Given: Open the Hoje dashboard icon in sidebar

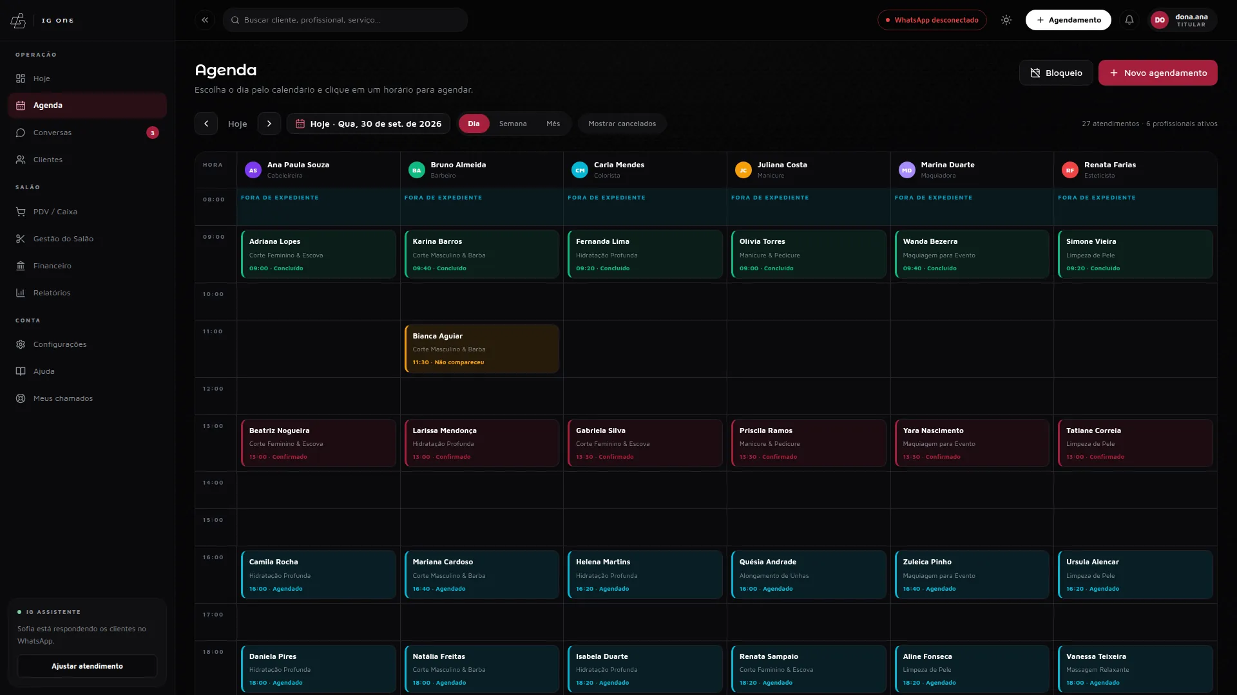Looking at the screenshot, I should (x=21, y=79).
